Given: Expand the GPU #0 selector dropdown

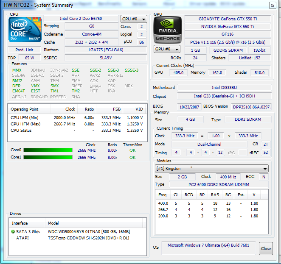Looking at the screenshot, I should click(x=167, y=49).
